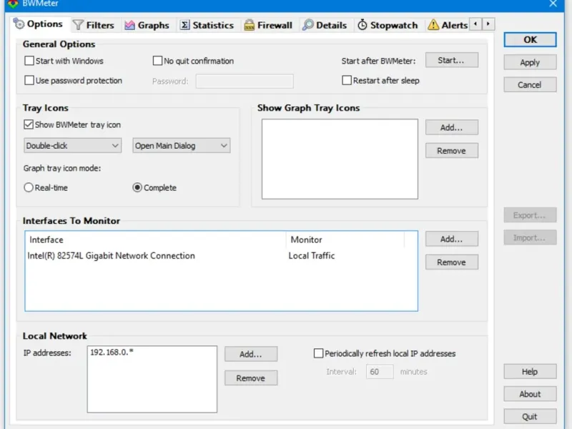Click the Stopwatch clock icon
The width and height of the screenshot is (572, 429).
pyautogui.click(x=363, y=25)
